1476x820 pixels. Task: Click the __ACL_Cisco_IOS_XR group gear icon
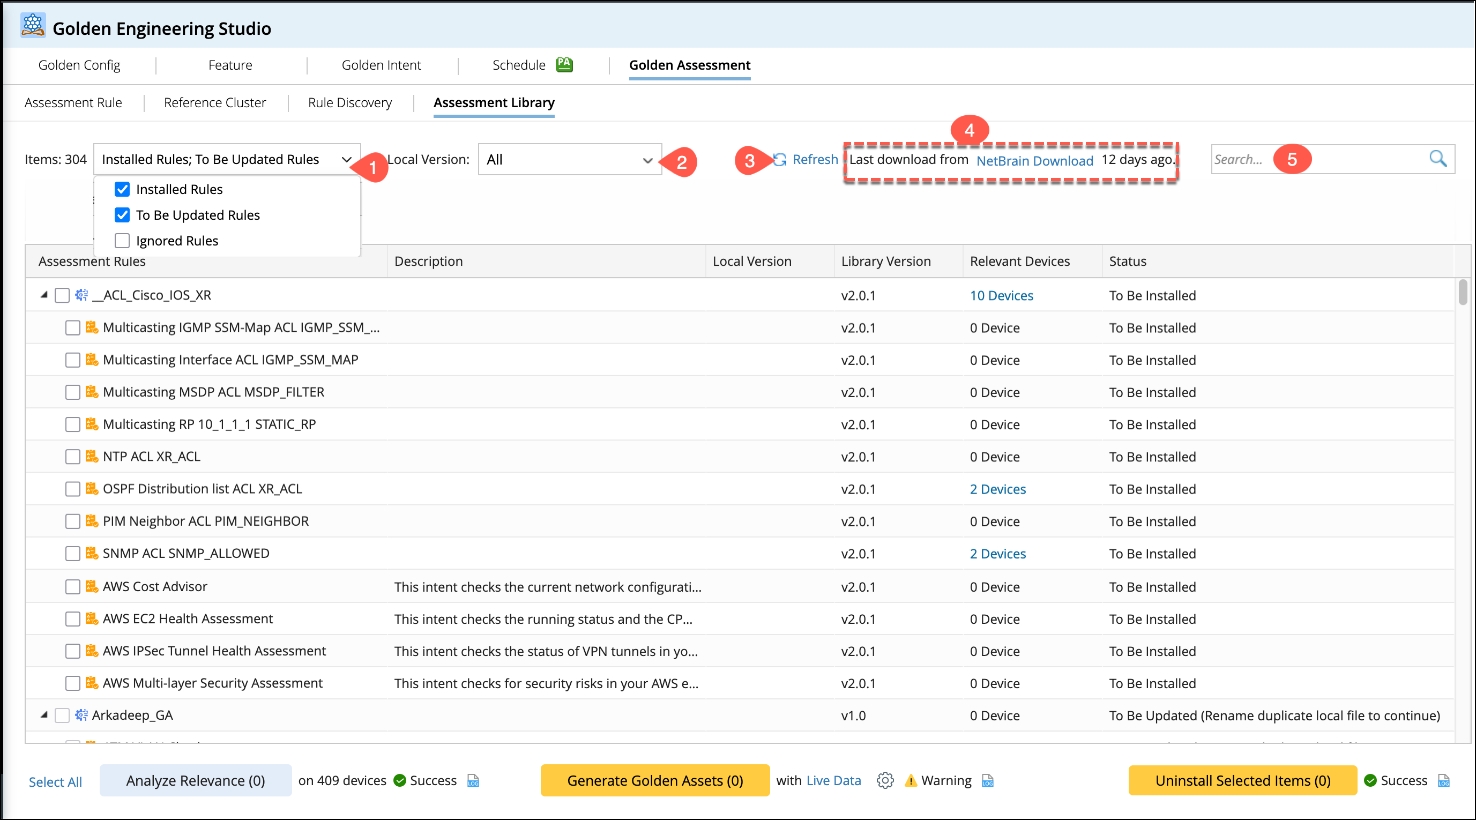(x=81, y=295)
